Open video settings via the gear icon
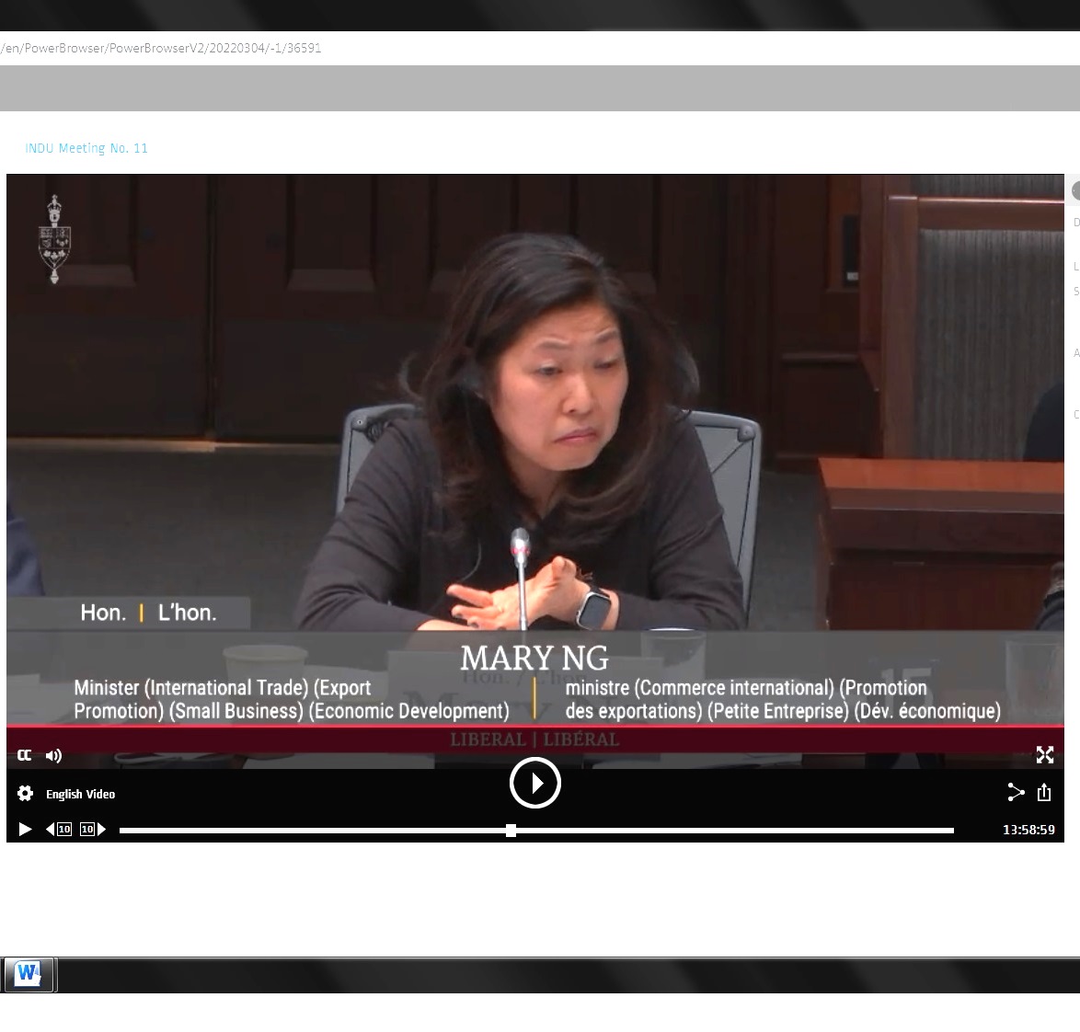The height and width of the screenshot is (1032, 1080). pos(25,794)
